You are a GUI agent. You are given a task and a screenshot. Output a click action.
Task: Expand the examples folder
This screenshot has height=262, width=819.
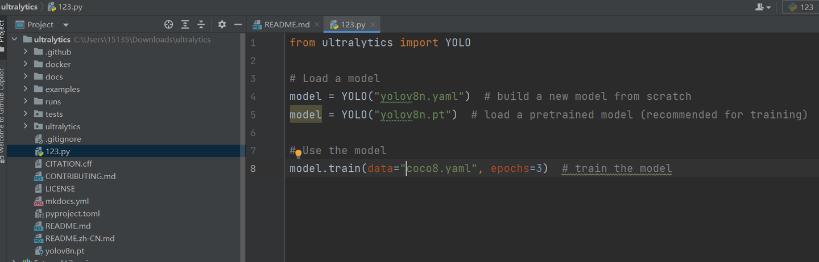26,89
